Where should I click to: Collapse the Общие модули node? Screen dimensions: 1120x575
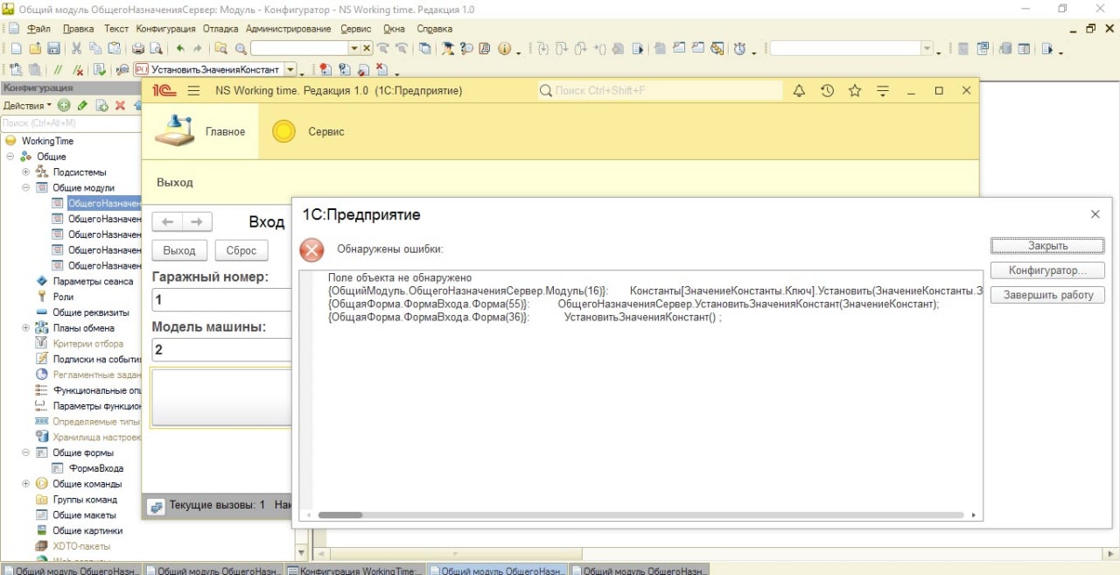[x=26, y=188]
